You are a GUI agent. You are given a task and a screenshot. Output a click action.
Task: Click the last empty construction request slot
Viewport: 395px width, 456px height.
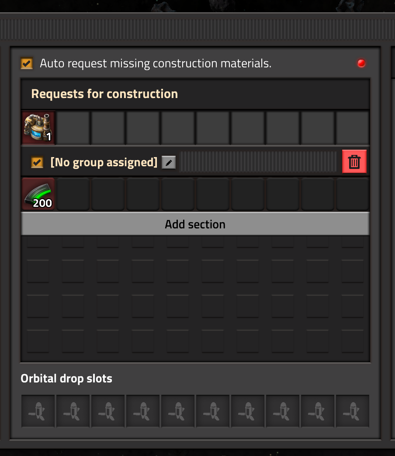353,127
